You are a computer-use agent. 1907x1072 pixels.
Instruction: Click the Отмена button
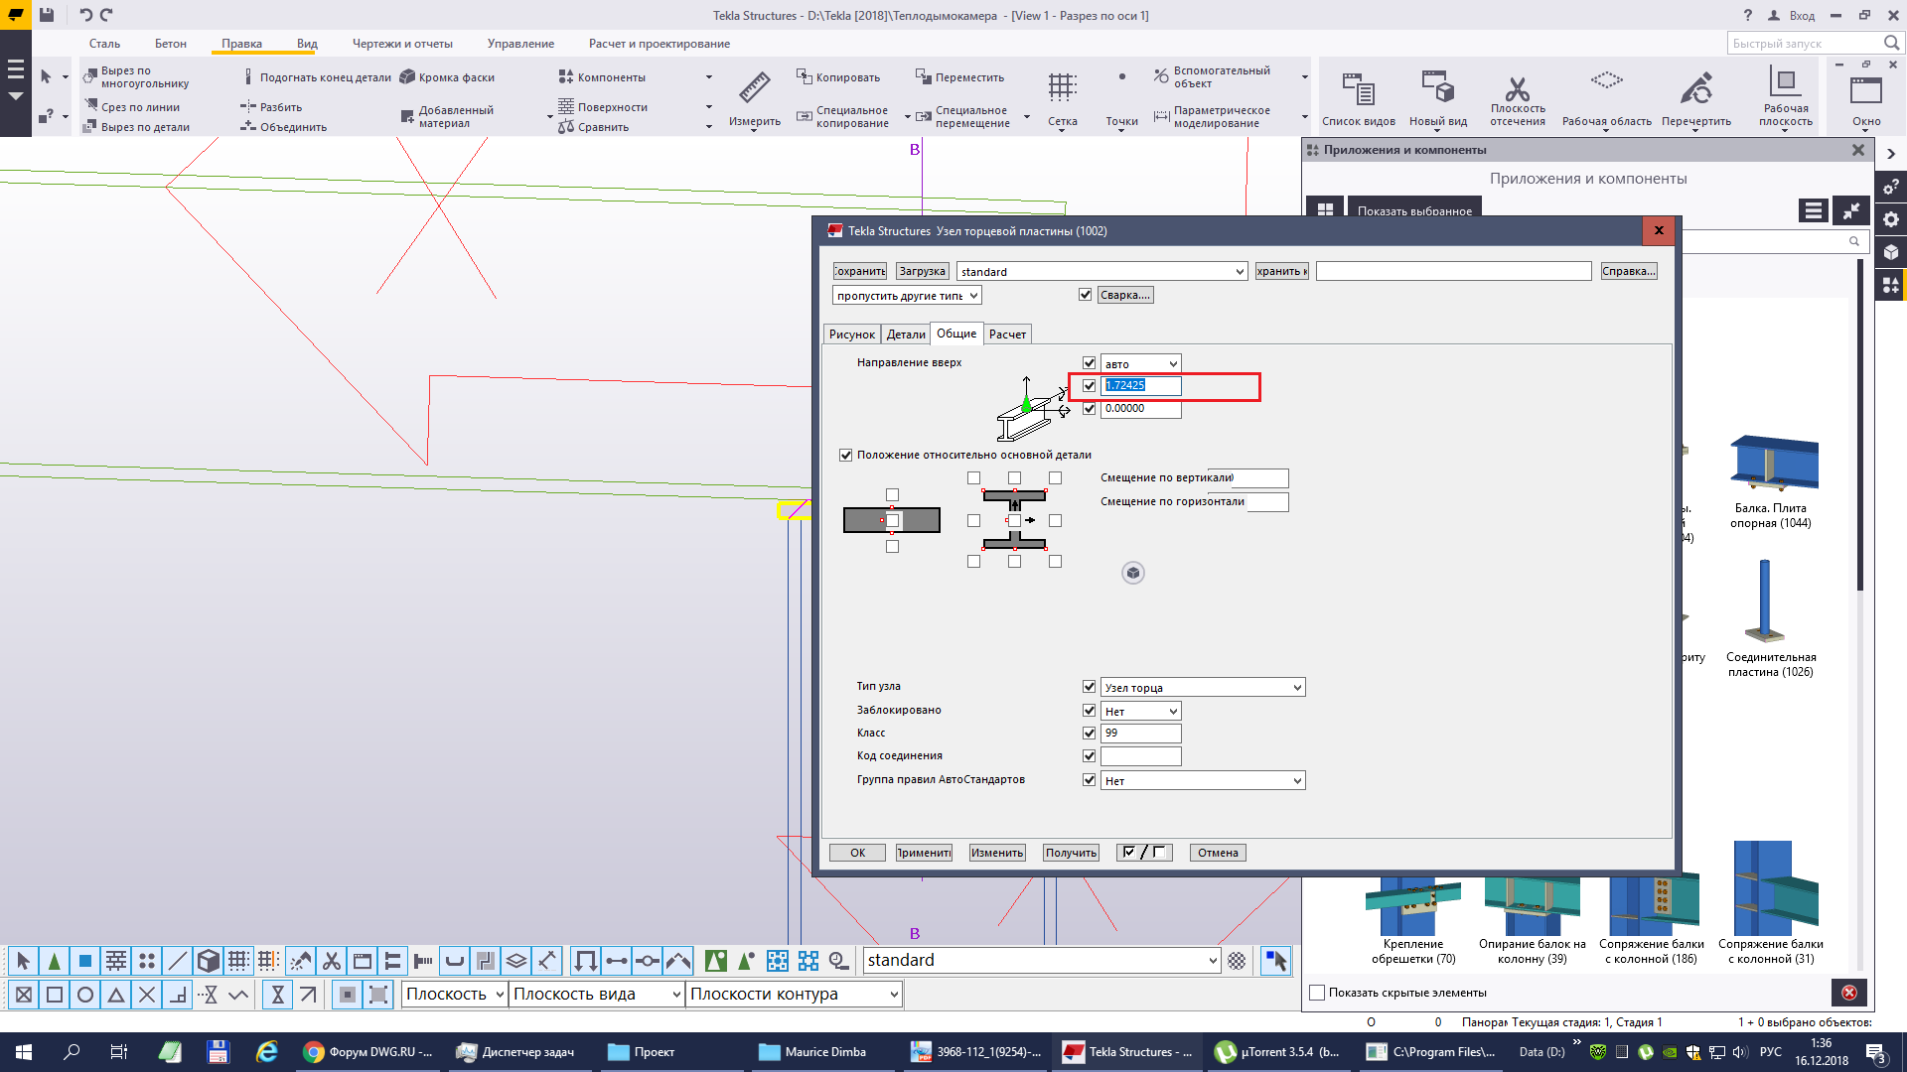coord(1218,853)
